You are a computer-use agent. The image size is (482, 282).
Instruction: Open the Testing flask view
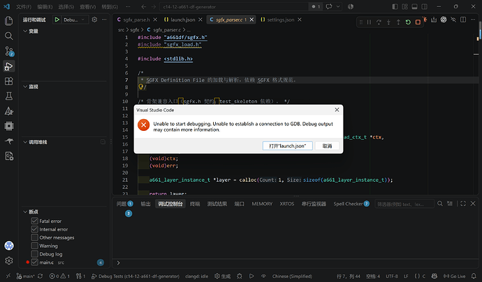click(8, 96)
